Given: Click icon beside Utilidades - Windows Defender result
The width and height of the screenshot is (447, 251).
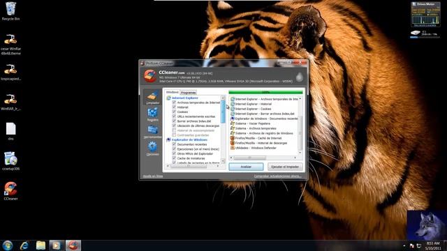Looking at the screenshot, I should click(233, 148).
